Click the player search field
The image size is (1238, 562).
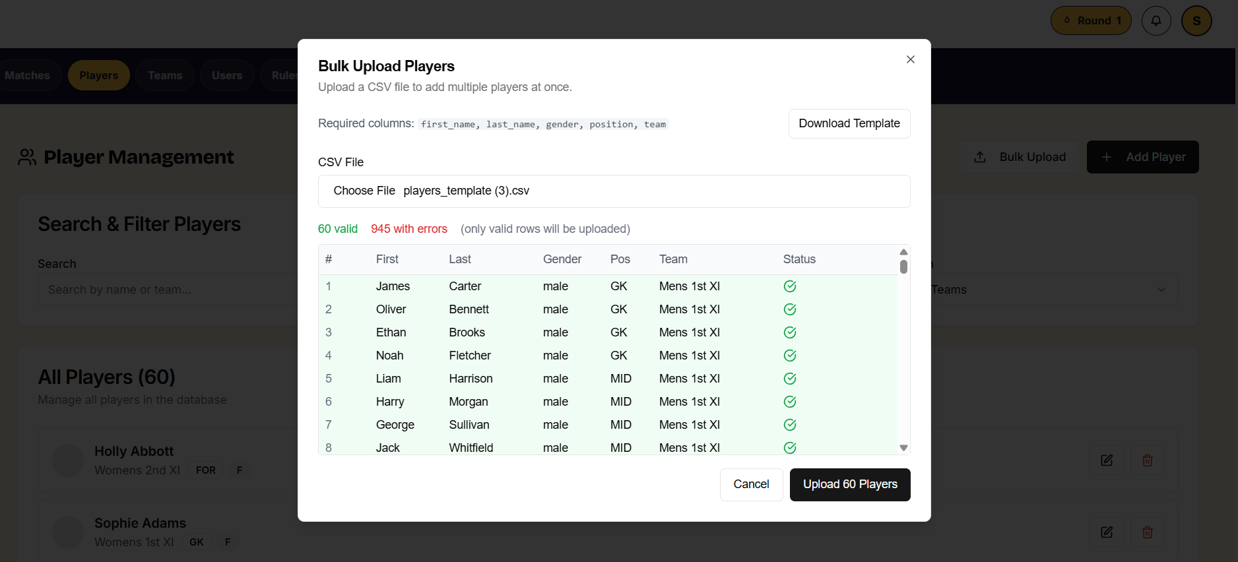(x=168, y=290)
